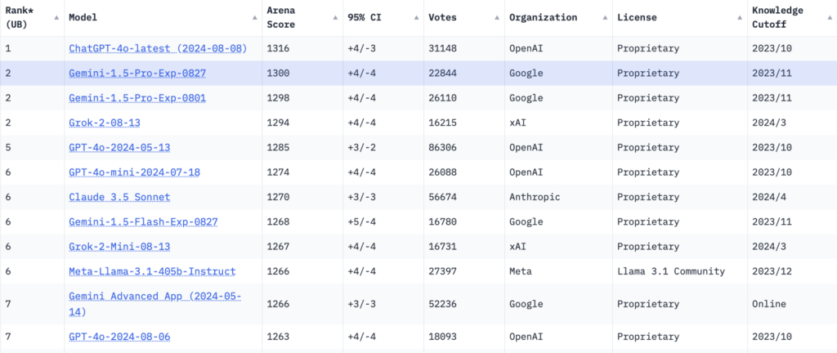
Task: Sort by Arena Score arrow icon
Action: click(335, 18)
